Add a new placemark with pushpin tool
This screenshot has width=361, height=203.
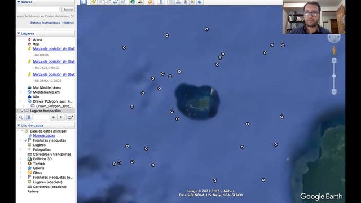pos(93,2)
